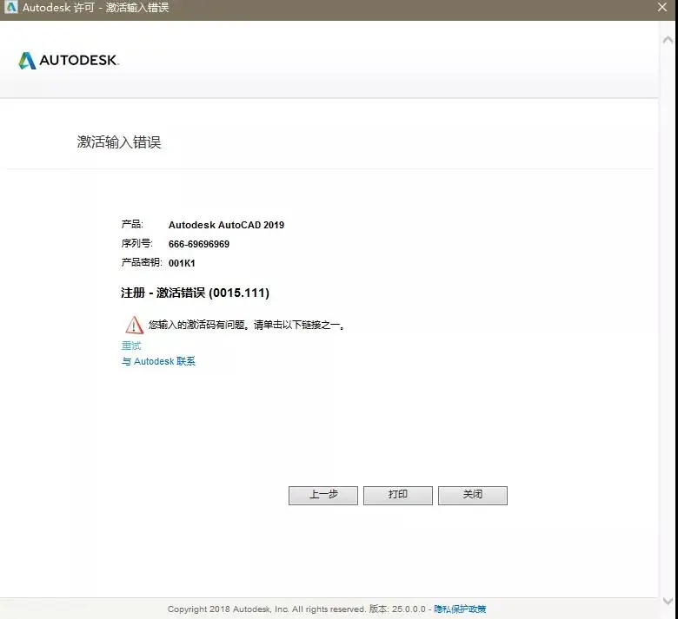Screen dimensions: 678x619
Task: Click the 上一步 (Back) button
Action: point(323,495)
